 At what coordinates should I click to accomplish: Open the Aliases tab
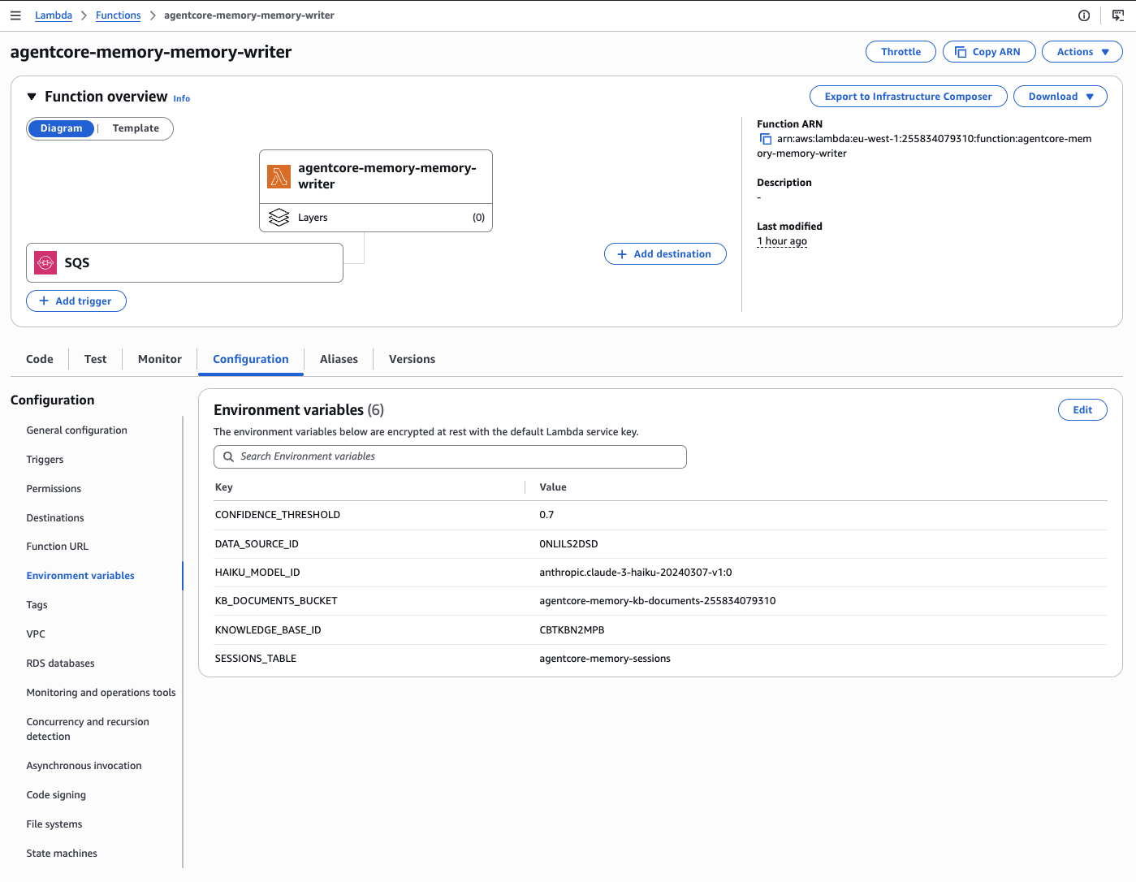point(339,359)
